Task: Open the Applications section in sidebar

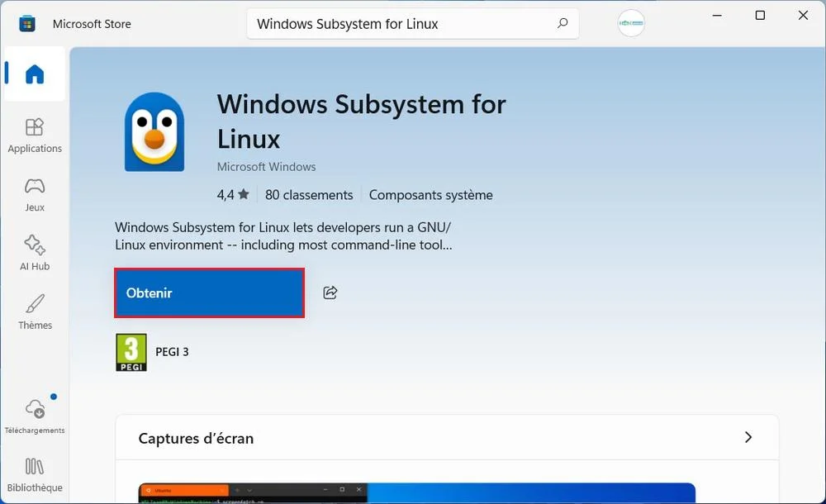Action: [x=35, y=136]
